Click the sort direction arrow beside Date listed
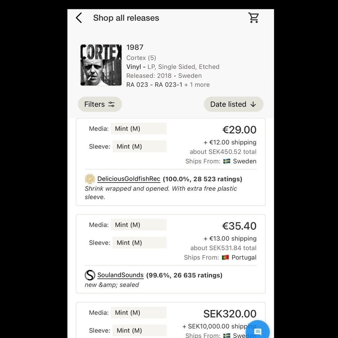This screenshot has width=338, height=338. [253, 104]
